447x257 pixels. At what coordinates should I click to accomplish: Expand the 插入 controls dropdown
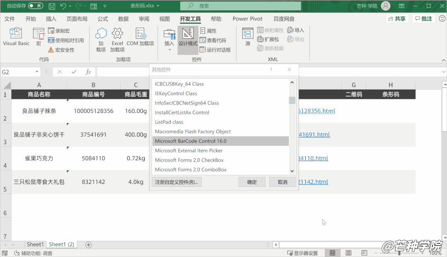coord(169,49)
